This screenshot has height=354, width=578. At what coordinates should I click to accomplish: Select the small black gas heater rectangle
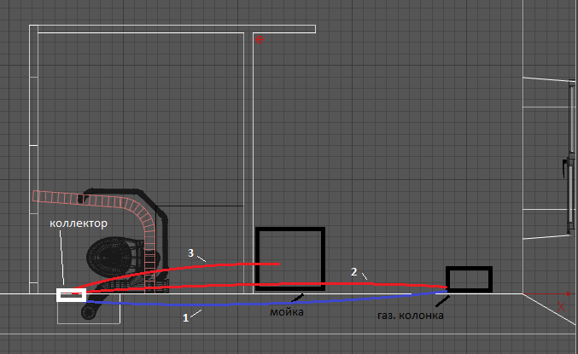[x=469, y=279]
